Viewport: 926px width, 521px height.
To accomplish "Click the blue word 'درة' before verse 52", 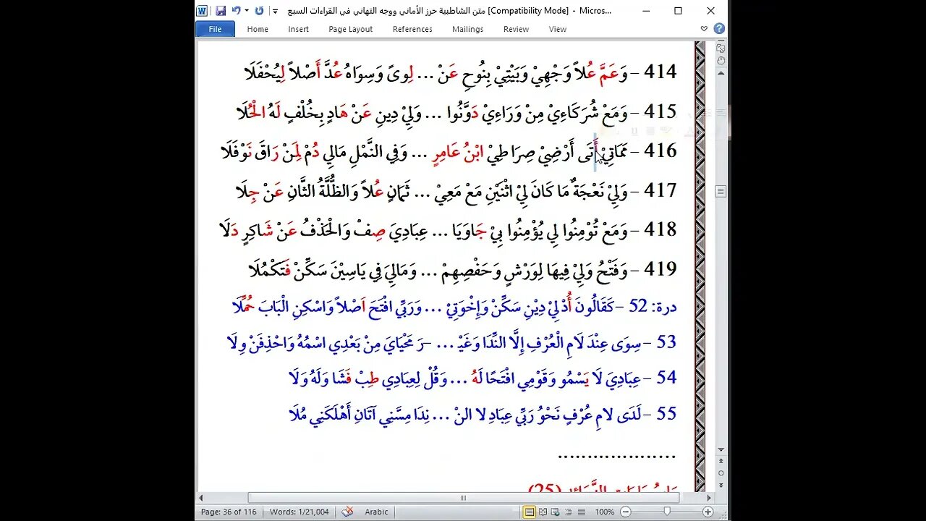I will coord(664,307).
